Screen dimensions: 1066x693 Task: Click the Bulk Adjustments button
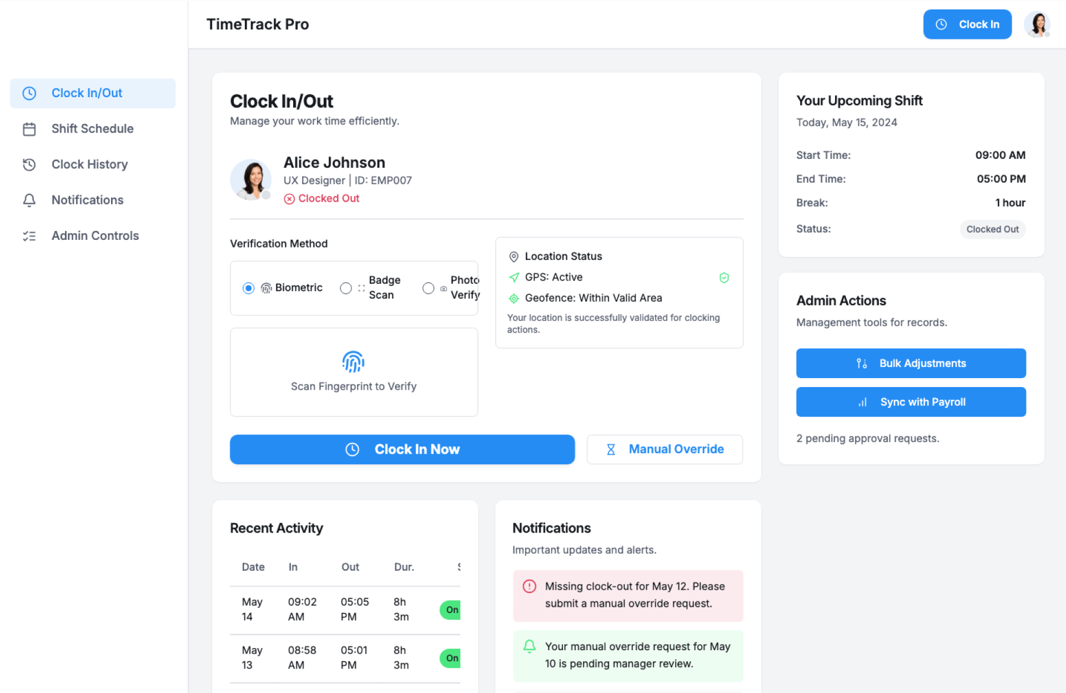pyautogui.click(x=911, y=363)
